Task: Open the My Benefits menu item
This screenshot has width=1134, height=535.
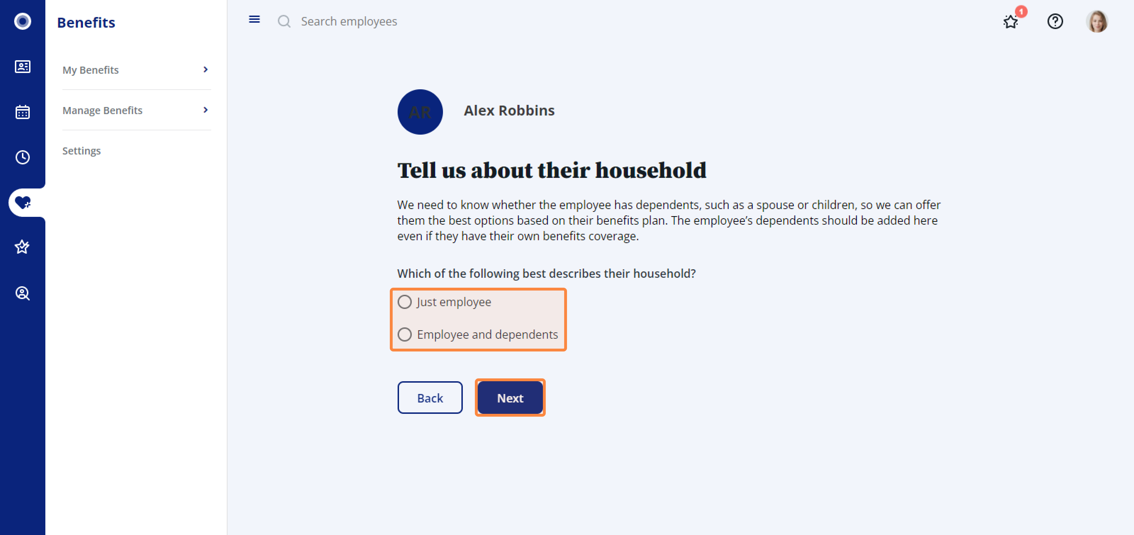Action: click(x=91, y=70)
